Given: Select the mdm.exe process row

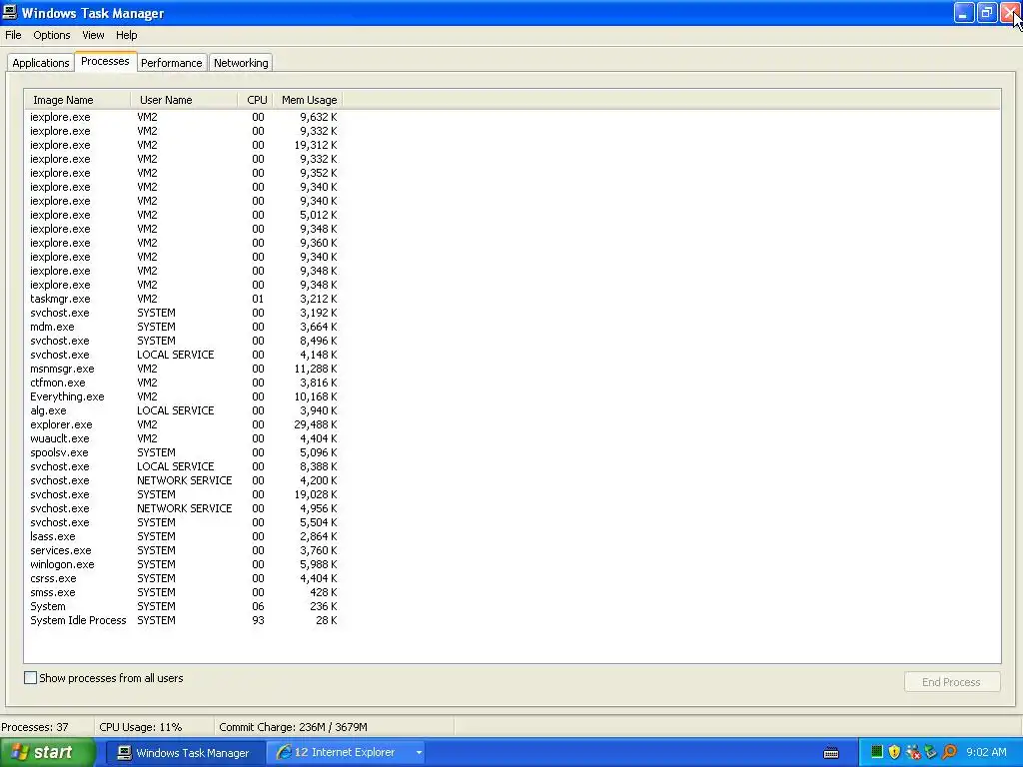Looking at the screenshot, I should [184, 327].
